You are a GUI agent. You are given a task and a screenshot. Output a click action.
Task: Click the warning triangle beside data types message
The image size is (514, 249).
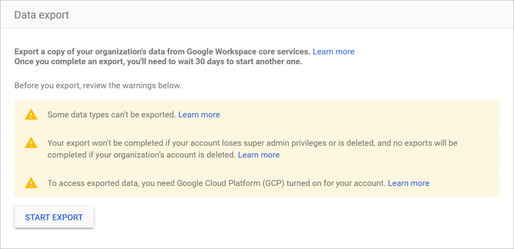31,114
